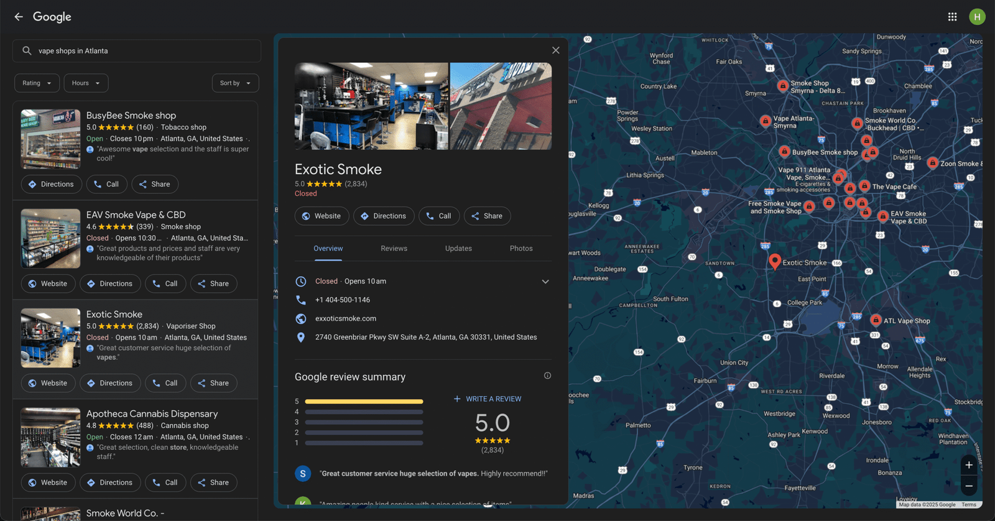Switch to the Updates tab

click(x=458, y=249)
